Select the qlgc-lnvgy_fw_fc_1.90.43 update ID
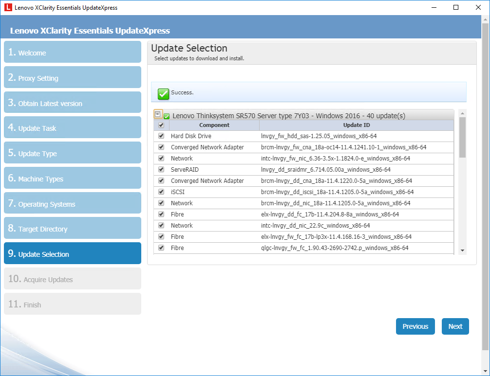Screen dimensions: 490x376 click(335, 248)
